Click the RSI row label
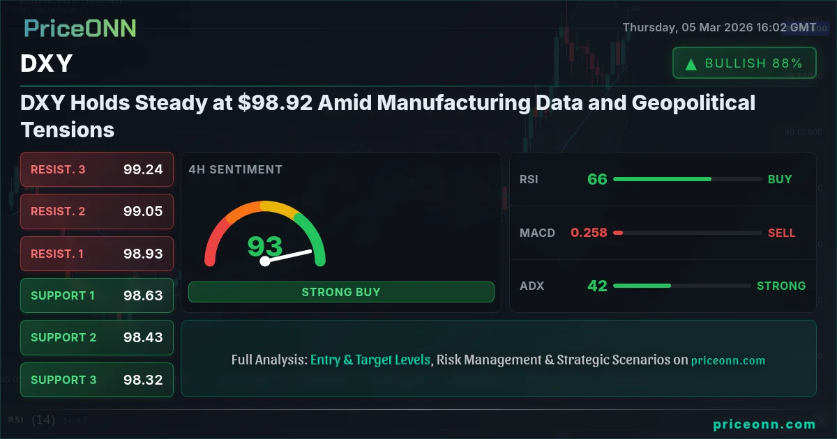This screenshot has width=837, height=439. click(x=529, y=179)
